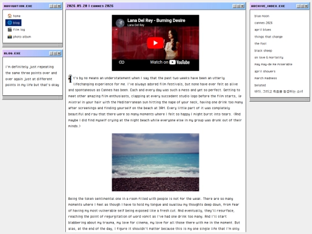Click the navigation.exe title bar text
Viewport: 312px width, 234px height.
[x=18, y=6]
